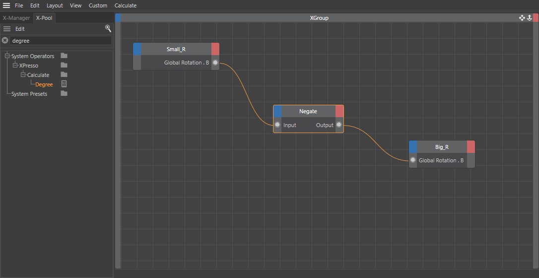The height and width of the screenshot is (278, 539).
Task: Click folder icon beside Calculate
Action: coord(64,74)
